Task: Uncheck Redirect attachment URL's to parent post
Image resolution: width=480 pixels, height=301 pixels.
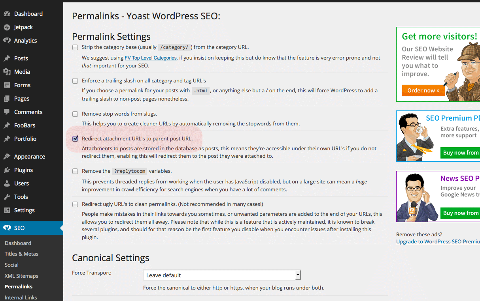Action: [x=75, y=138]
